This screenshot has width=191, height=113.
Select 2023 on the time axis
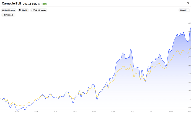pos(151,111)
